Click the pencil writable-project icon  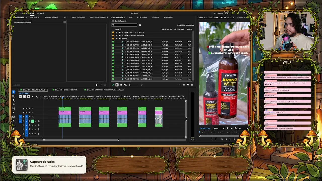113,85
